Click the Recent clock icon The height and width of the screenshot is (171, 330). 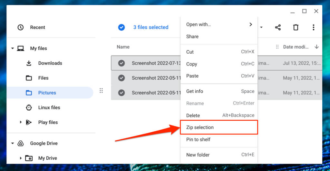21,27
